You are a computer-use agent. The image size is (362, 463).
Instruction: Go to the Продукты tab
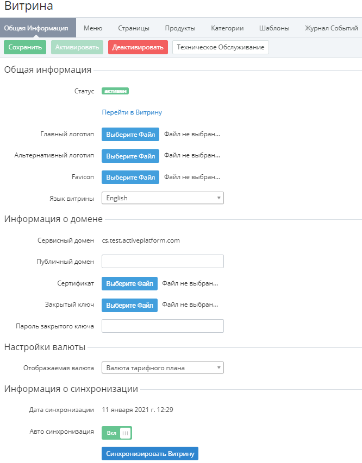[180, 28]
